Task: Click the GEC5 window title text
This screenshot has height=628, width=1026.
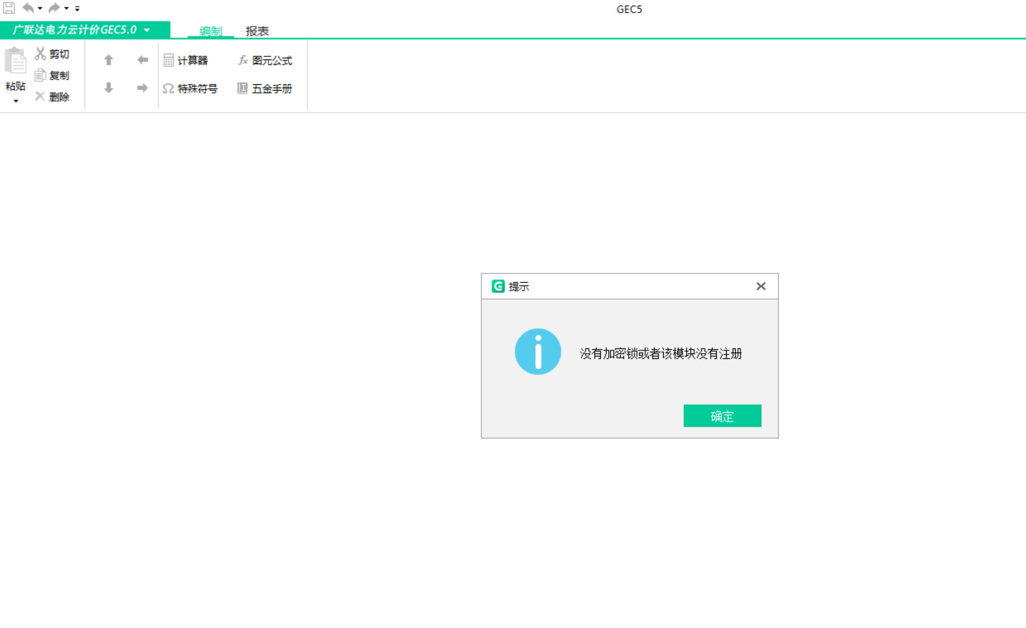Action: tap(629, 9)
